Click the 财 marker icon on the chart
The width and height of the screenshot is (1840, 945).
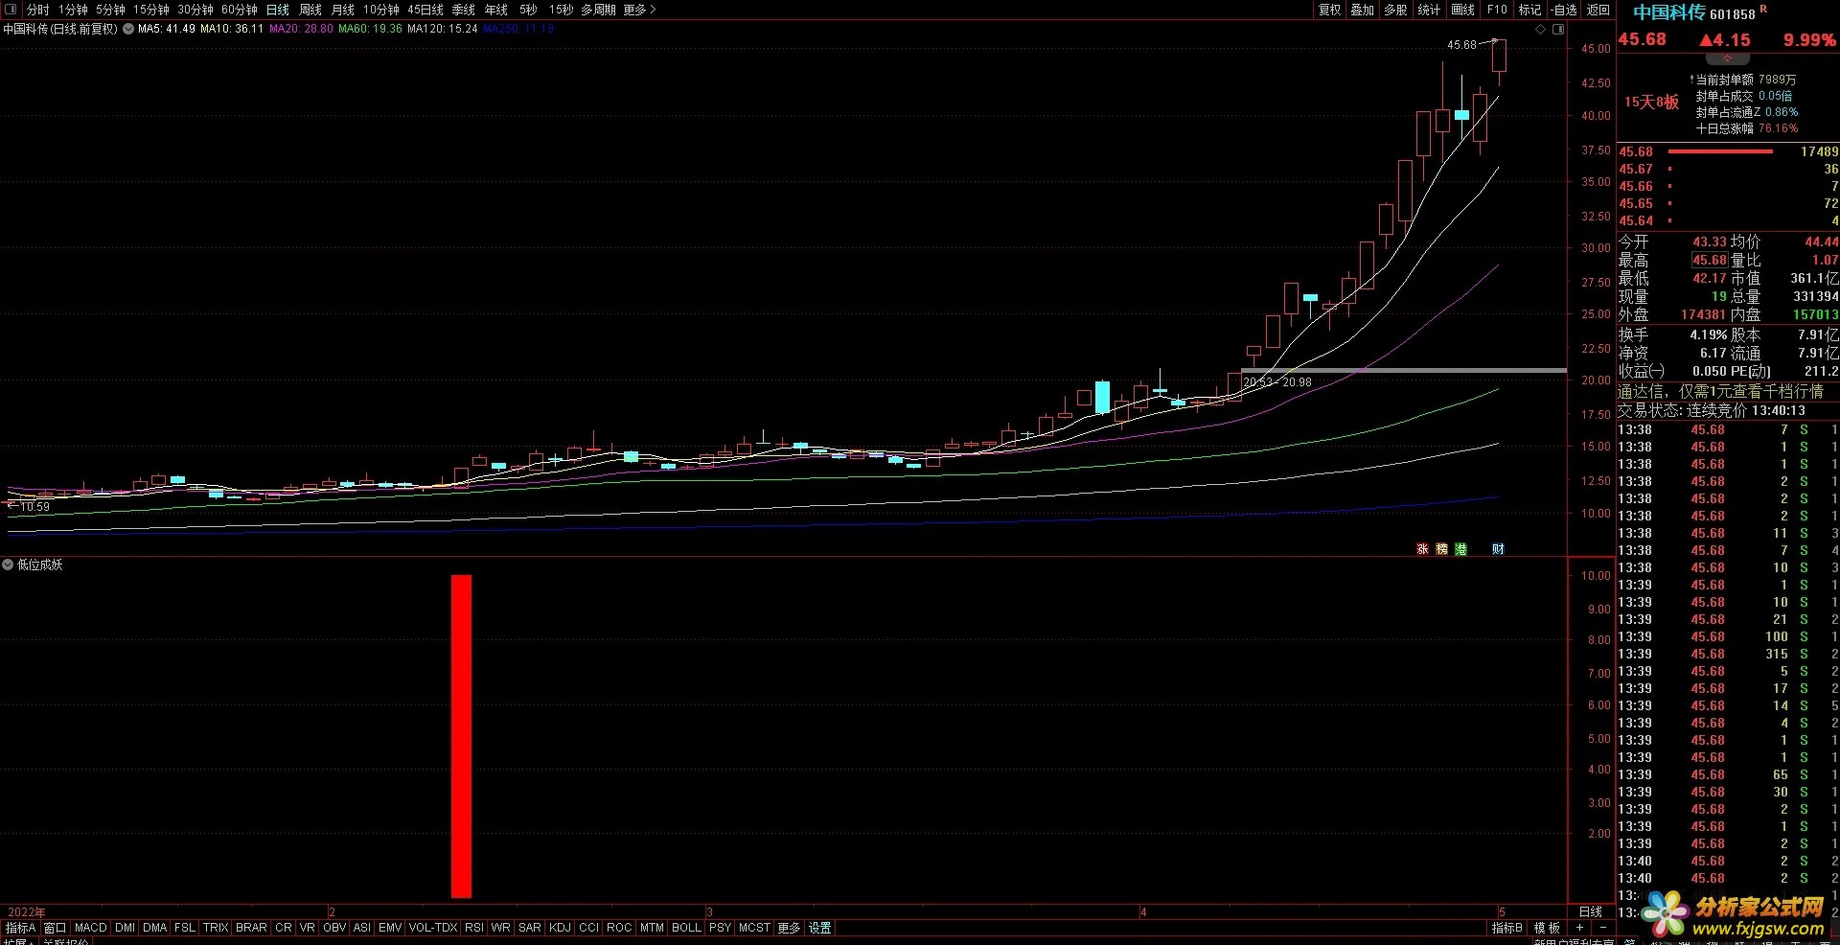pos(1498,549)
